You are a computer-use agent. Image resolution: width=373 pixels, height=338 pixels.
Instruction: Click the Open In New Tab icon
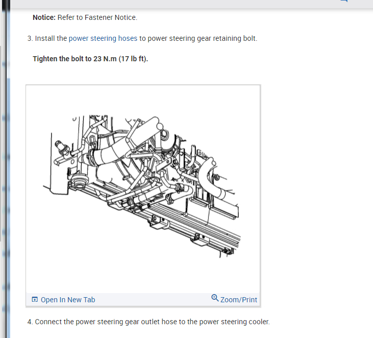tap(35, 299)
